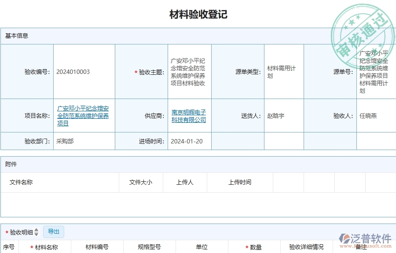The image size is (396, 253).
Task: Click the 源单类型 field value 材料需用计划
Action: [282, 72]
